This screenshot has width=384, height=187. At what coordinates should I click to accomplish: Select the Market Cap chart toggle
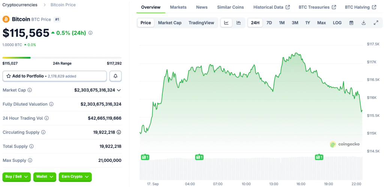tap(170, 23)
